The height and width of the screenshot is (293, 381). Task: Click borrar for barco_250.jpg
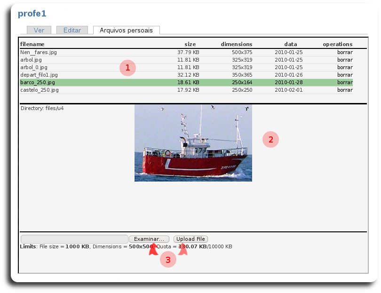344,82
